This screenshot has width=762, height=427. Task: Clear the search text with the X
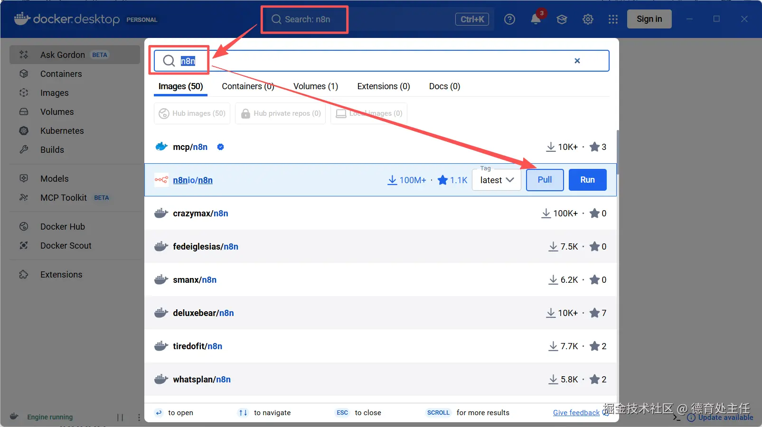[577, 61]
